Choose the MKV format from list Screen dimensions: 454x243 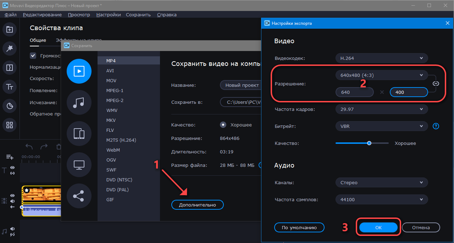pyautogui.click(x=111, y=120)
